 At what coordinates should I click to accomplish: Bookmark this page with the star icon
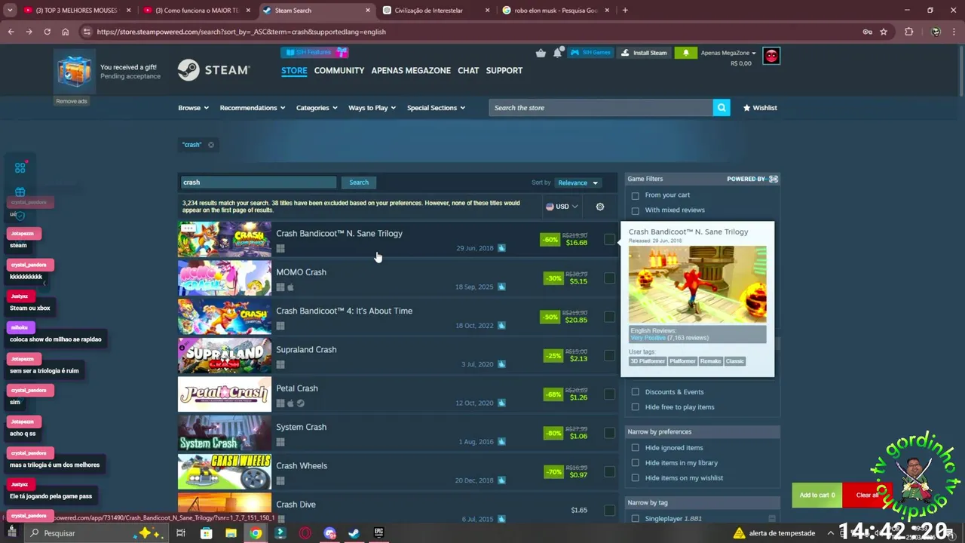(884, 32)
